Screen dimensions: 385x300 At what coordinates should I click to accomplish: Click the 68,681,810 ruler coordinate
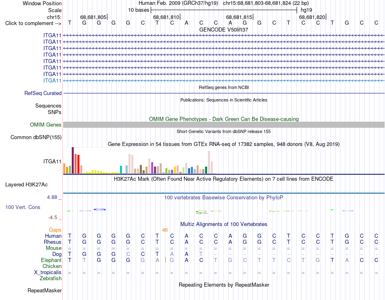166,17
